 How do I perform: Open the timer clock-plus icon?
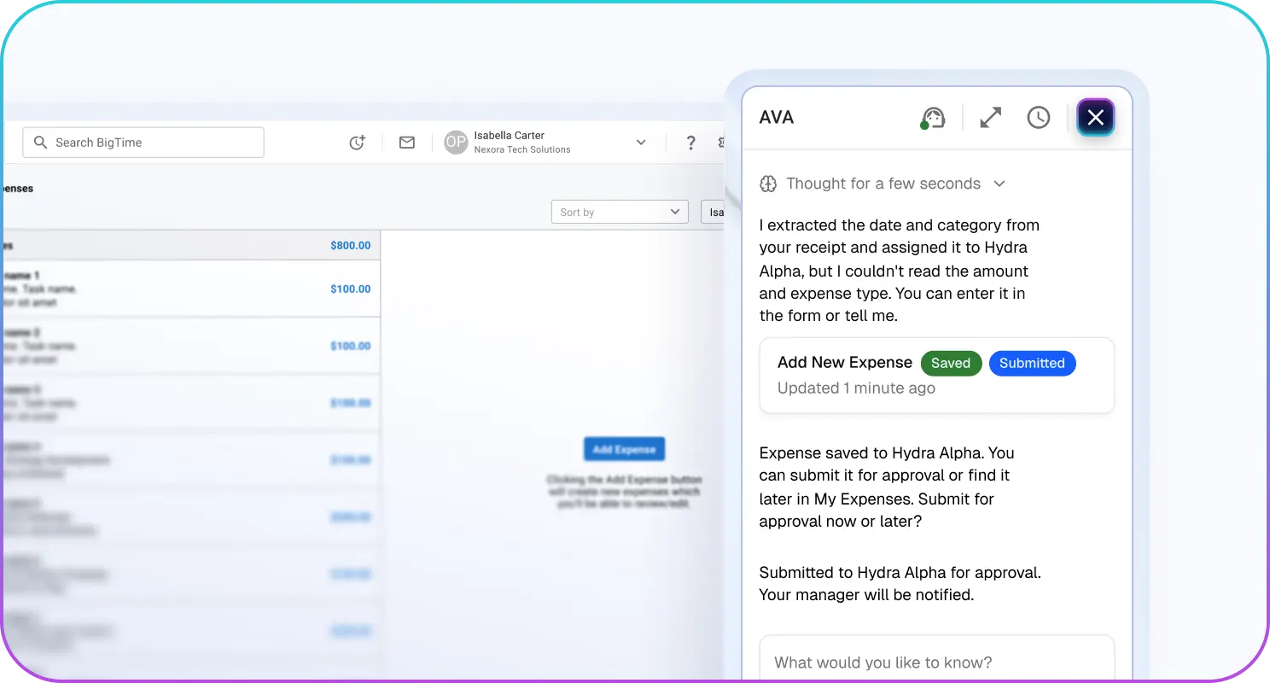click(x=358, y=143)
